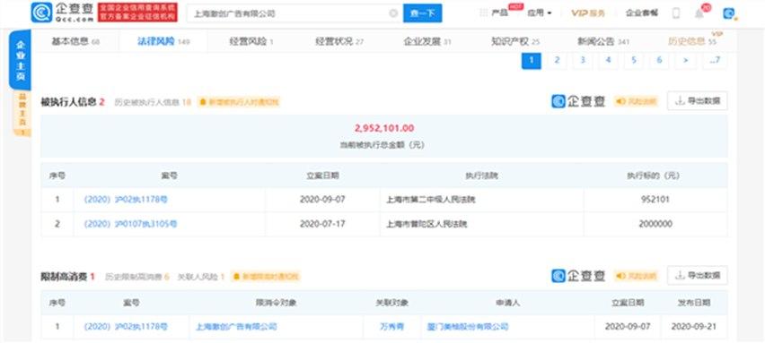The height and width of the screenshot is (343, 765).
Task: Open 历史限制高消费 6 link
Action: point(137,277)
